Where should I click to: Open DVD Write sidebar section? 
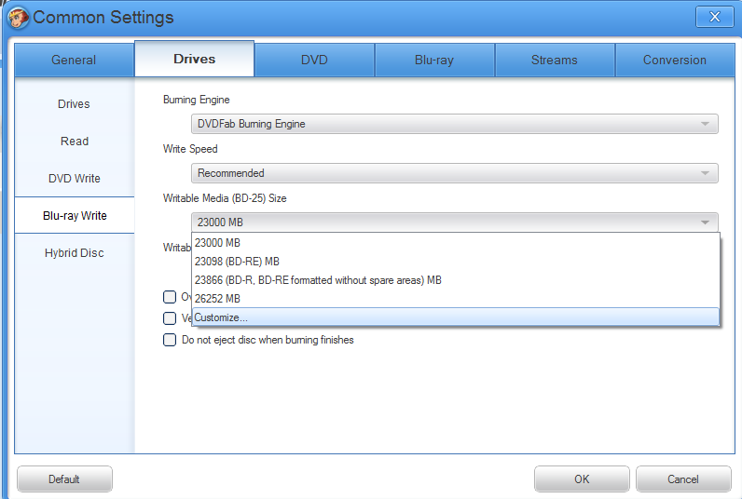75,179
